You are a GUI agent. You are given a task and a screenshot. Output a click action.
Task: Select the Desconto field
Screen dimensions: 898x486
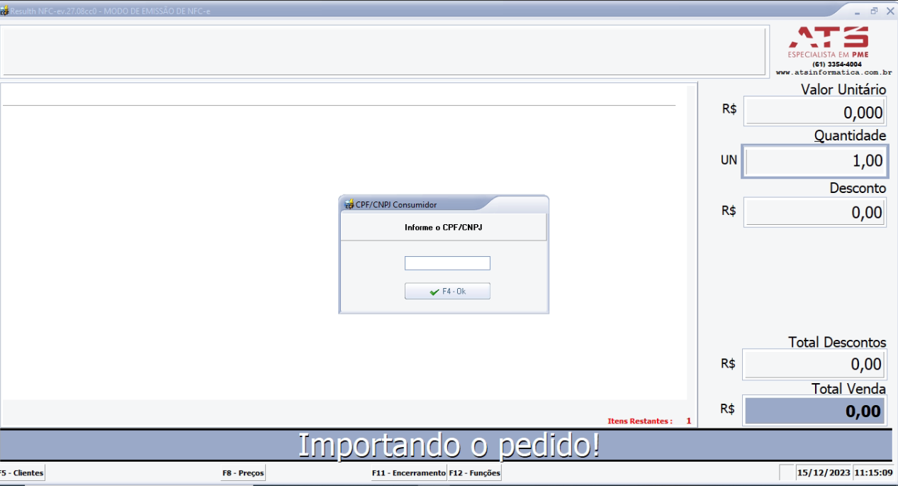[x=814, y=212]
